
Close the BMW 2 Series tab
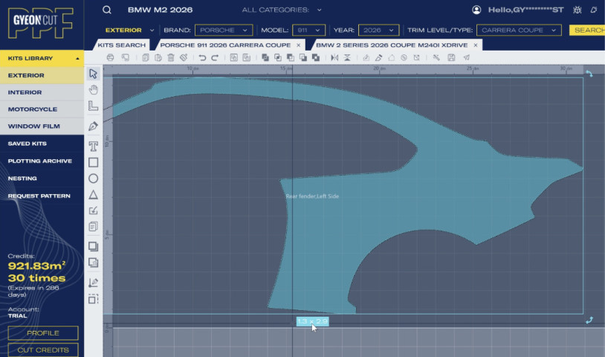(476, 45)
